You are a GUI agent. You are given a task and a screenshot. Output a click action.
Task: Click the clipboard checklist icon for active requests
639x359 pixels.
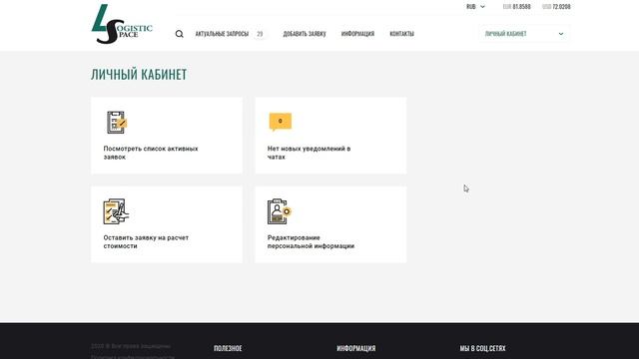[x=117, y=122]
